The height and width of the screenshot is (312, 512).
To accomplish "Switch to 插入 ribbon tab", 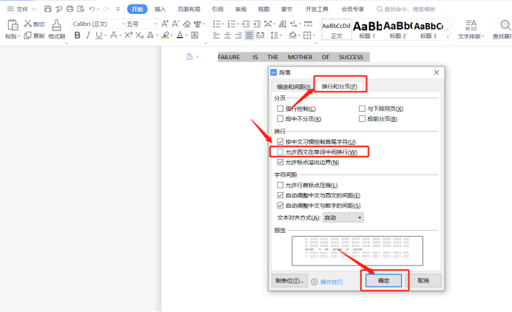I will pyautogui.click(x=160, y=9).
